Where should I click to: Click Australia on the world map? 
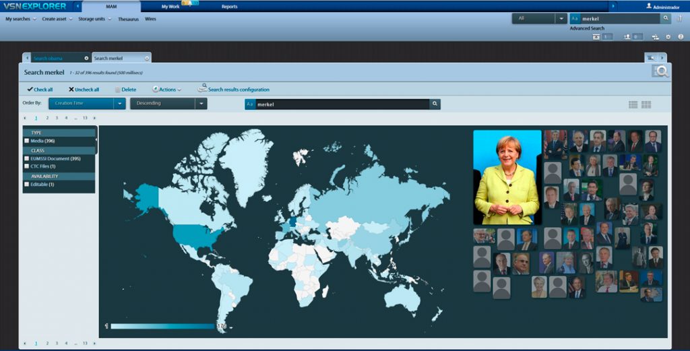point(402,298)
